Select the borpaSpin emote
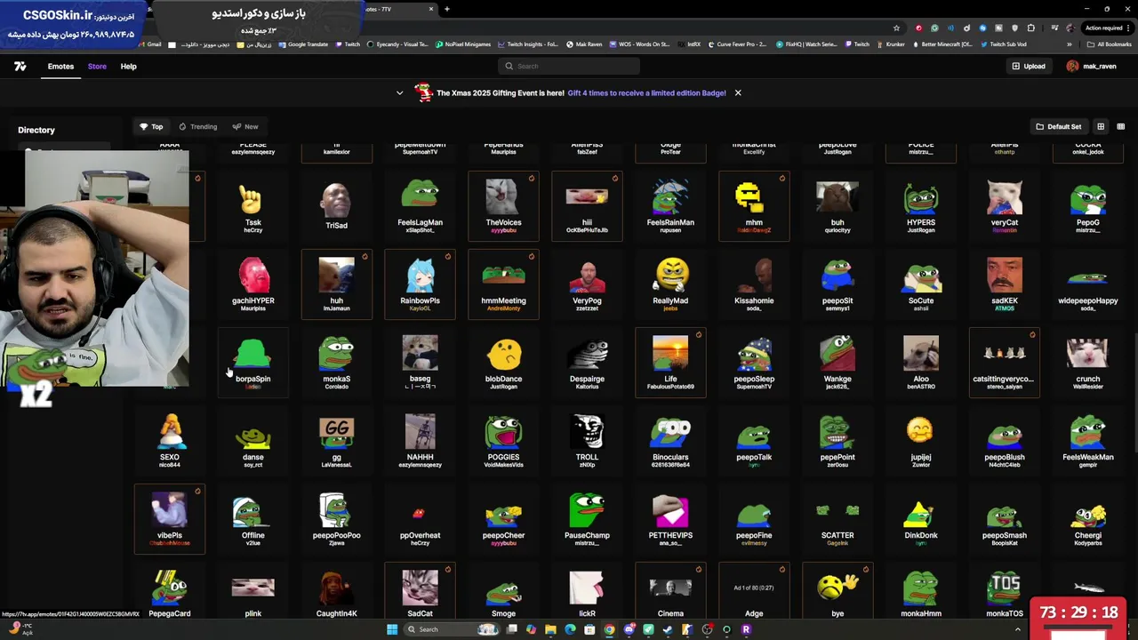1138x640 pixels. 253,363
